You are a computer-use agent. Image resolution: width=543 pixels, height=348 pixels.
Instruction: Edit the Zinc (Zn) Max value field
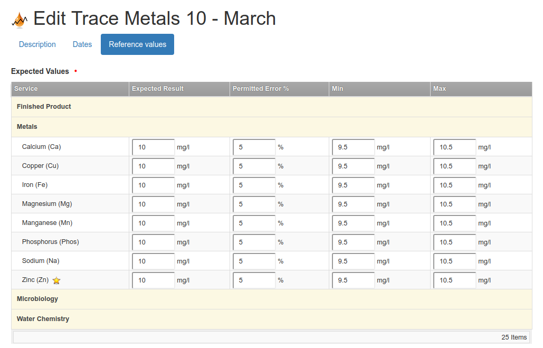point(454,280)
